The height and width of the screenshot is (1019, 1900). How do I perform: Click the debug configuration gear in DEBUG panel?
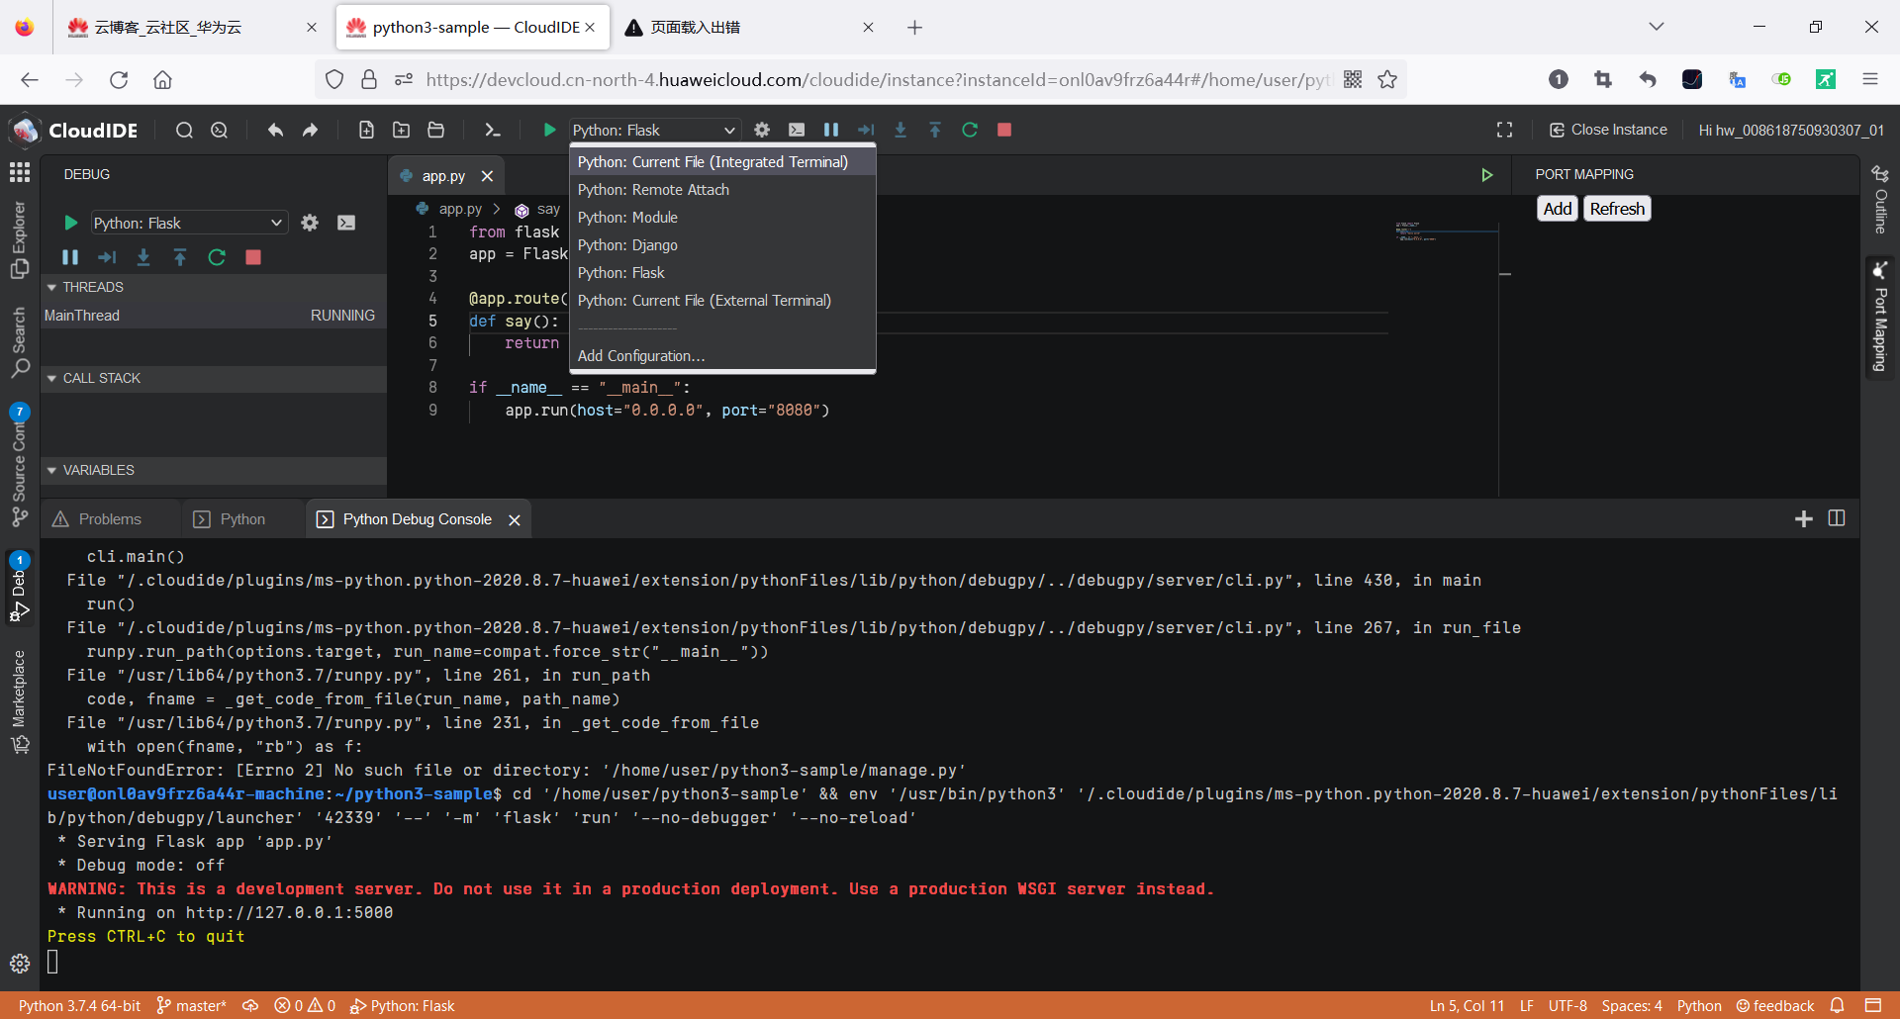click(x=310, y=223)
